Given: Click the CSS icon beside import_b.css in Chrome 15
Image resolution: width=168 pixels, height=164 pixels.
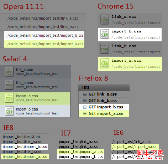Looking at the screenshot, I should [105, 34].
